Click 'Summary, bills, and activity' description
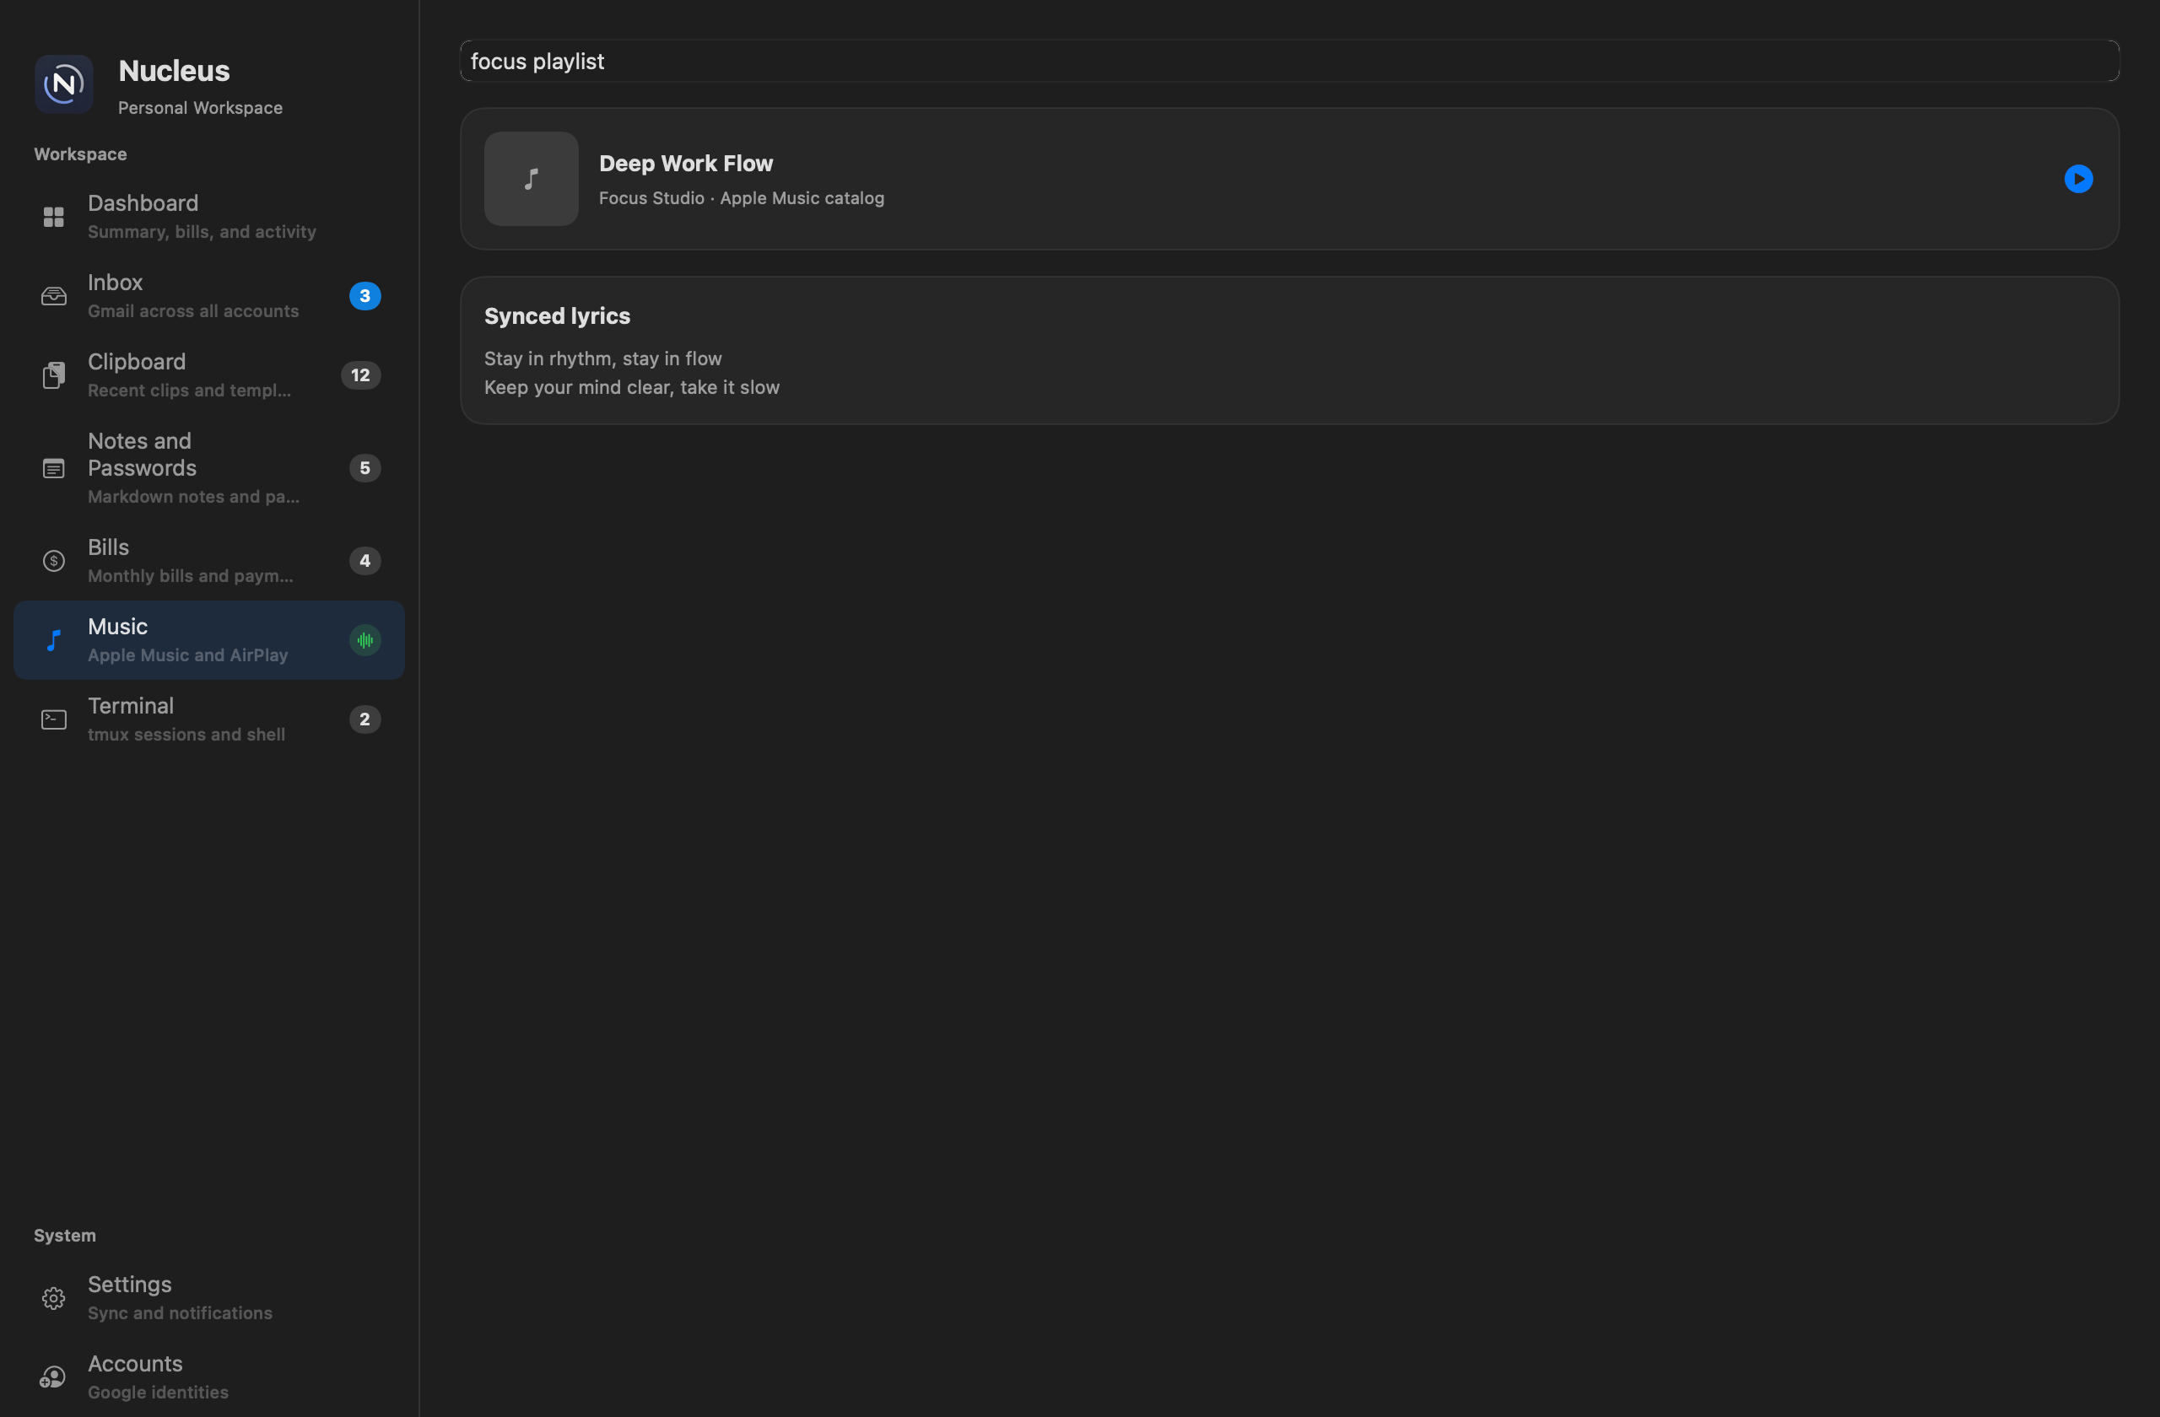The image size is (2160, 1417). 202,232
